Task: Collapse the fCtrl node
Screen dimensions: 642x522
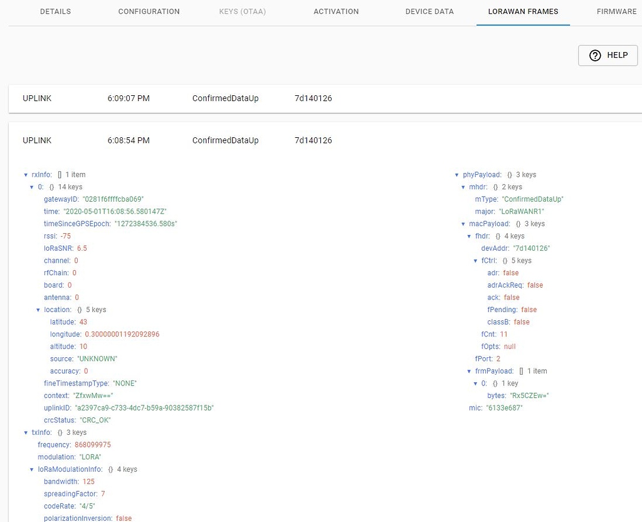Action: click(x=476, y=260)
